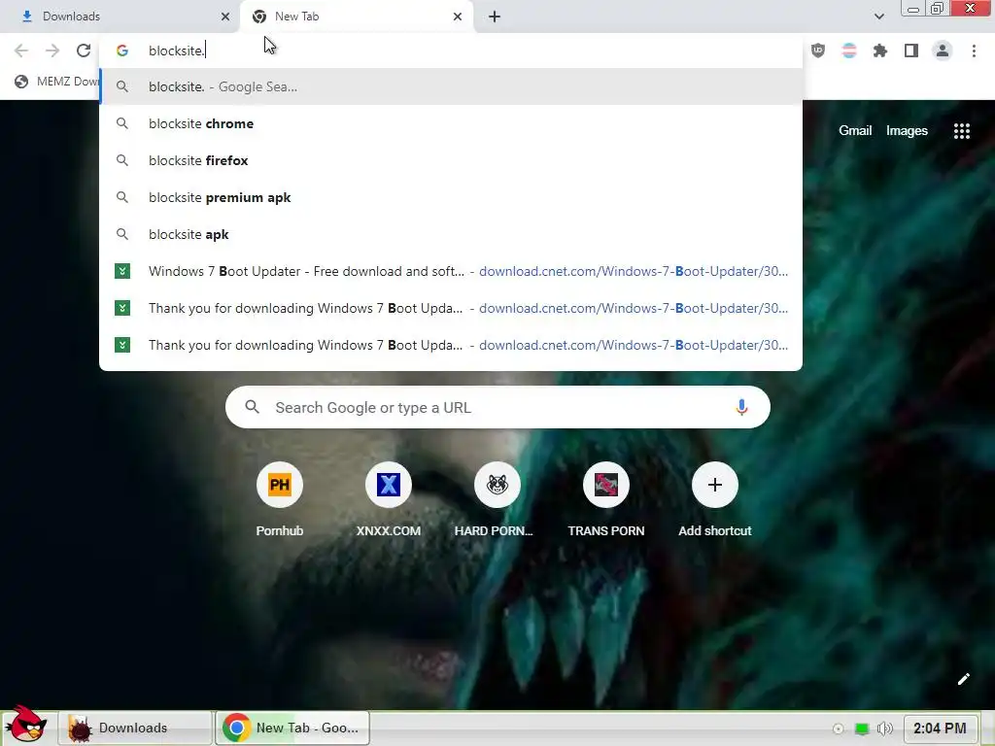Screen dimensions: 995x746
Task: Click the Add shortcut plus tile
Action: click(714, 500)
